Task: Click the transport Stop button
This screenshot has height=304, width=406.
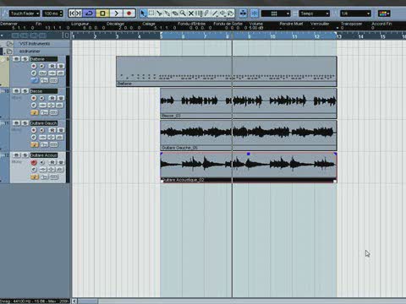Action: [103, 14]
